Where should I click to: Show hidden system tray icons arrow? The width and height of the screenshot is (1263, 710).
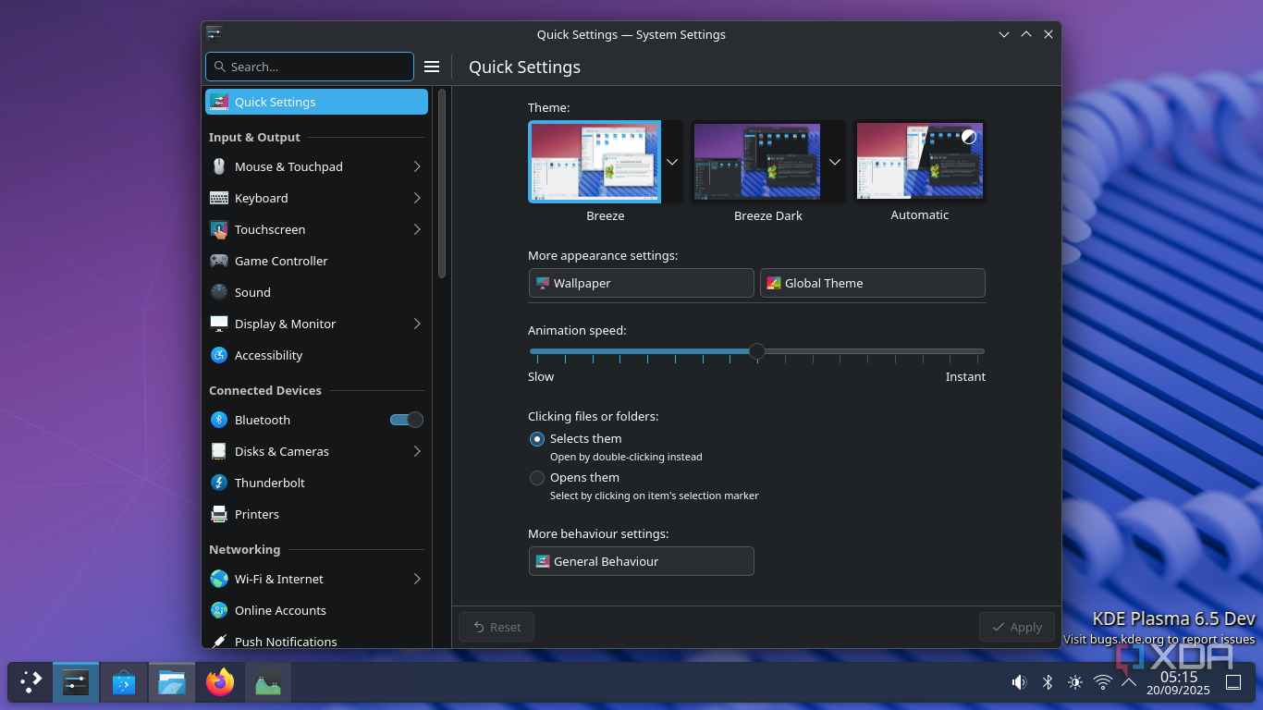1128,682
